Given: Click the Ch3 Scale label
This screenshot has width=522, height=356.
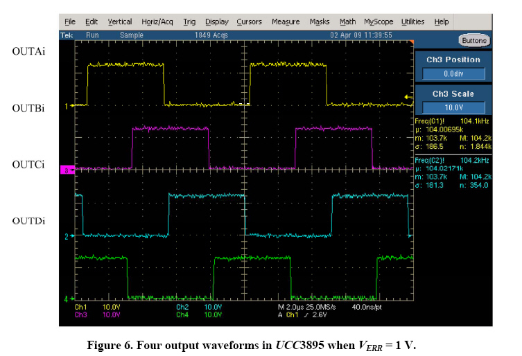Looking at the screenshot, I should tap(453, 94).
